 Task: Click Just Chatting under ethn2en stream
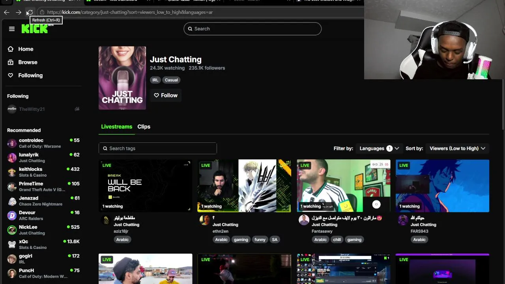pyautogui.click(x=225, y=225)
